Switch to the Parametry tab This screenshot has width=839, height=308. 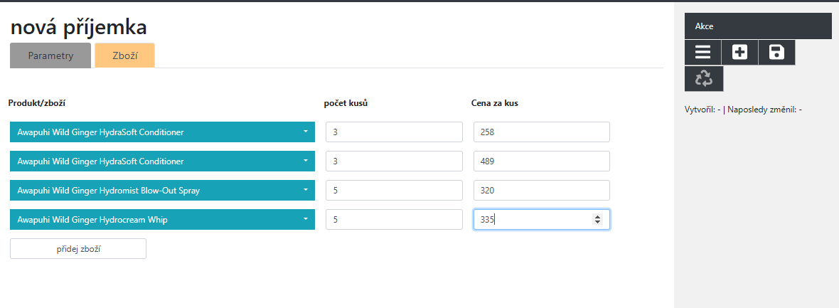[50, 55]
